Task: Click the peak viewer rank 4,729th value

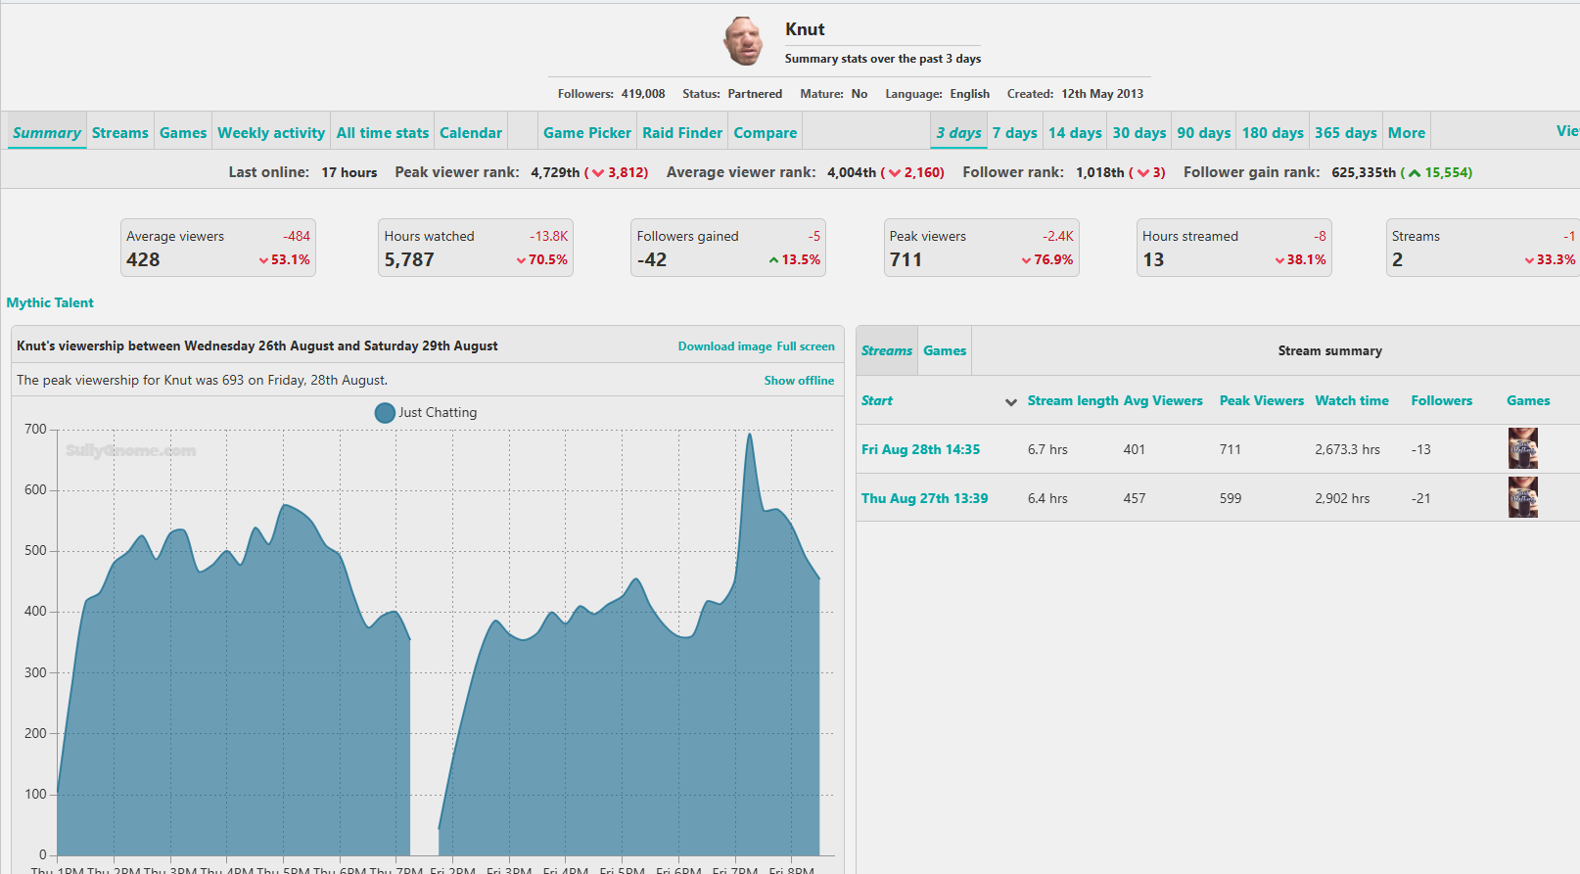Action: coord(555,172)
